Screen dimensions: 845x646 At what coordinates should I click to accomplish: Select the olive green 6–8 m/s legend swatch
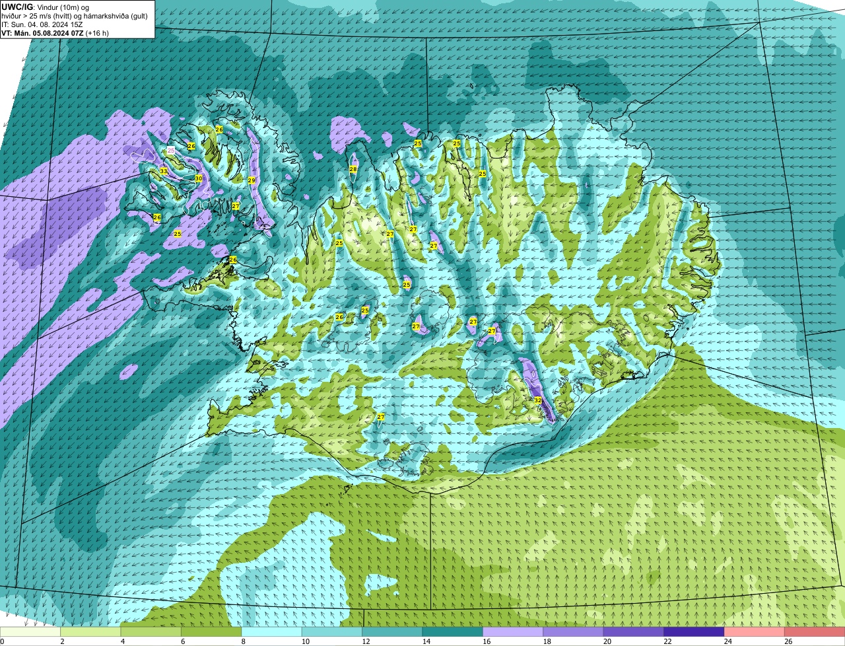click(211, 631)
